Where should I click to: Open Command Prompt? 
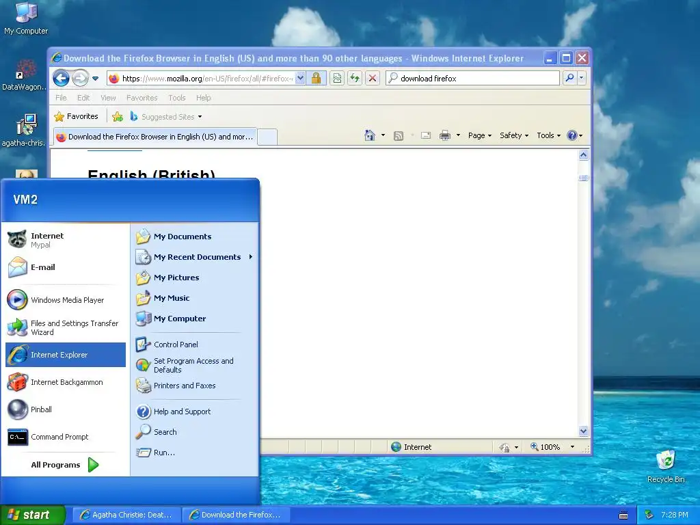click(x=65, y=437)
